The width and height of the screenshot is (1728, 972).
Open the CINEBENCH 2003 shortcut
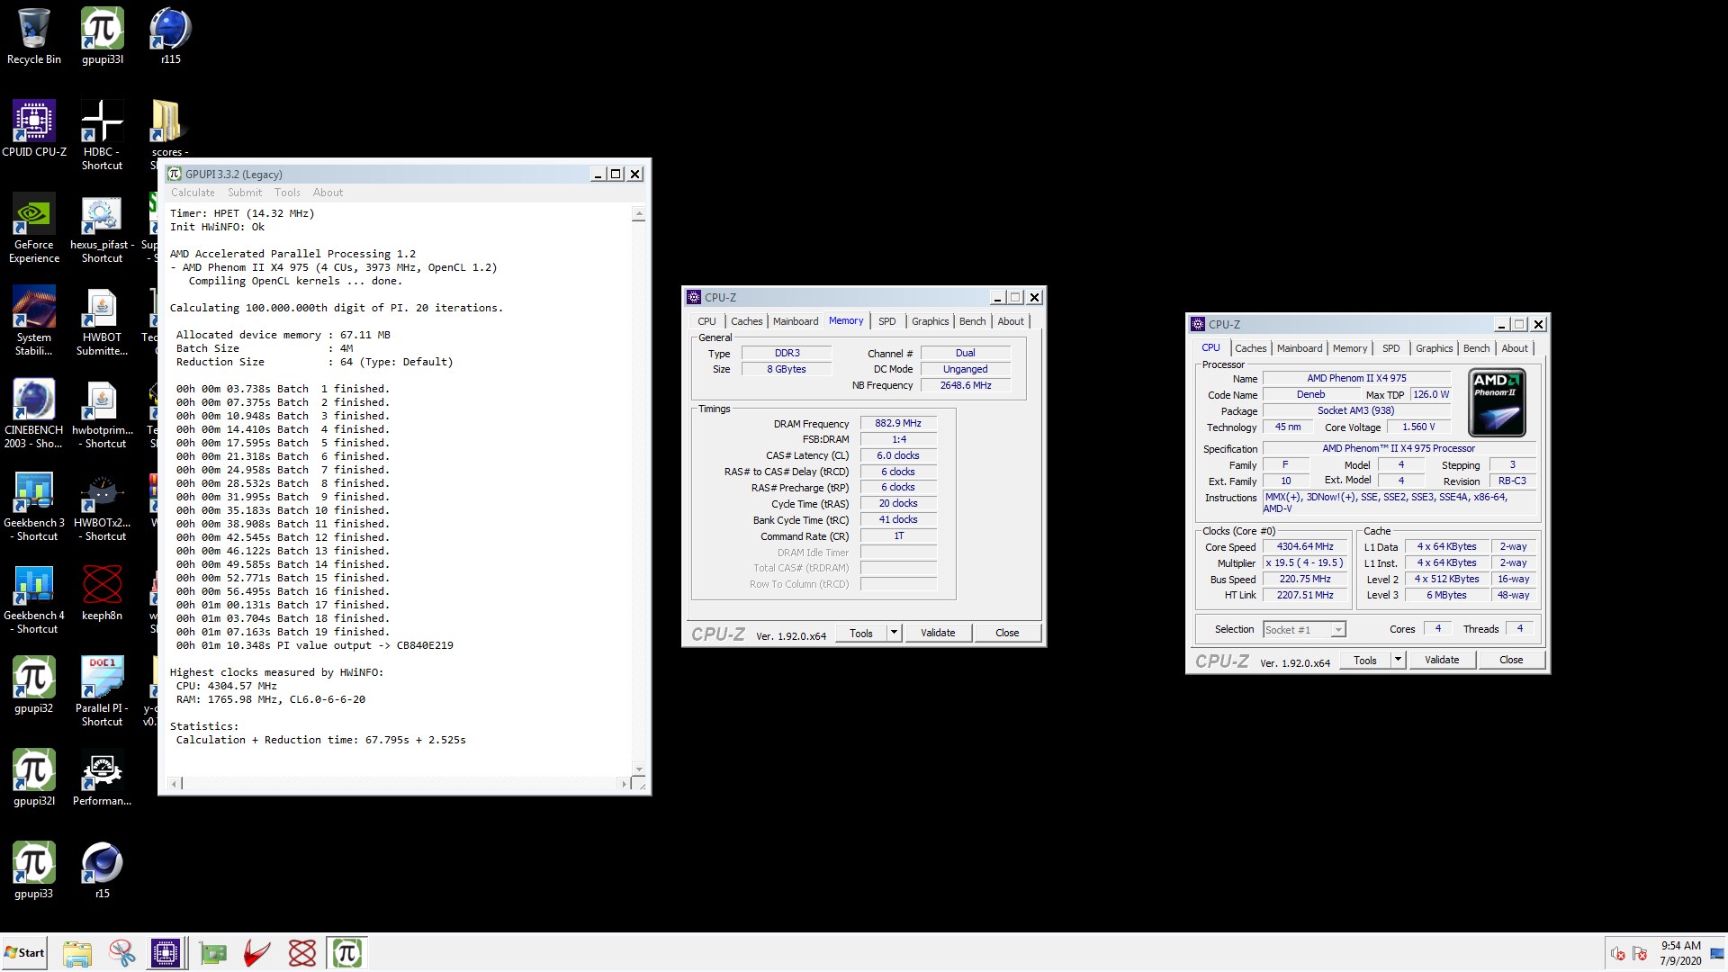point(34,413)
